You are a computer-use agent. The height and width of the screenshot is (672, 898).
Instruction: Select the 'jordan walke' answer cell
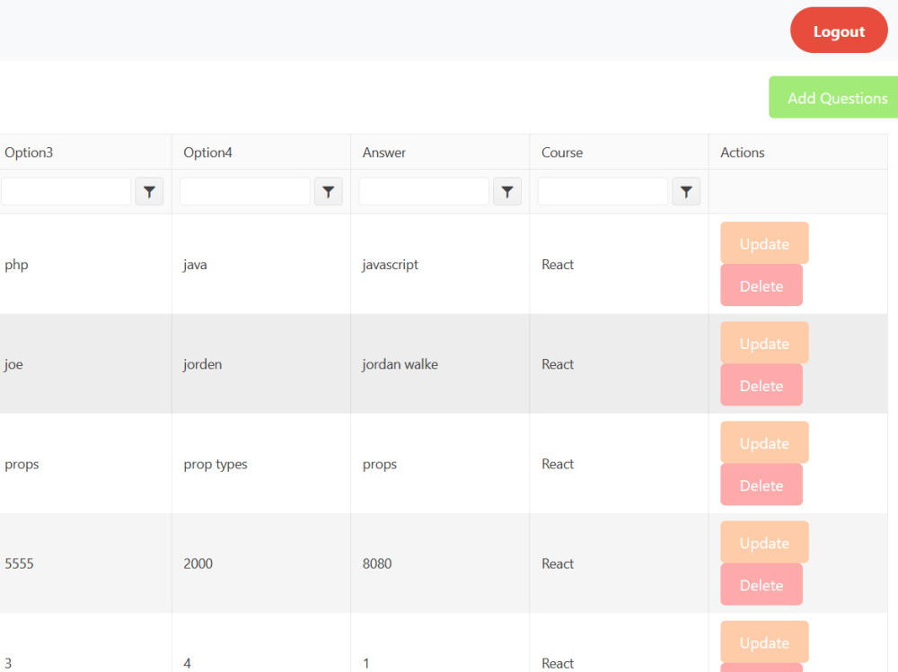click(x=440, y=363)
